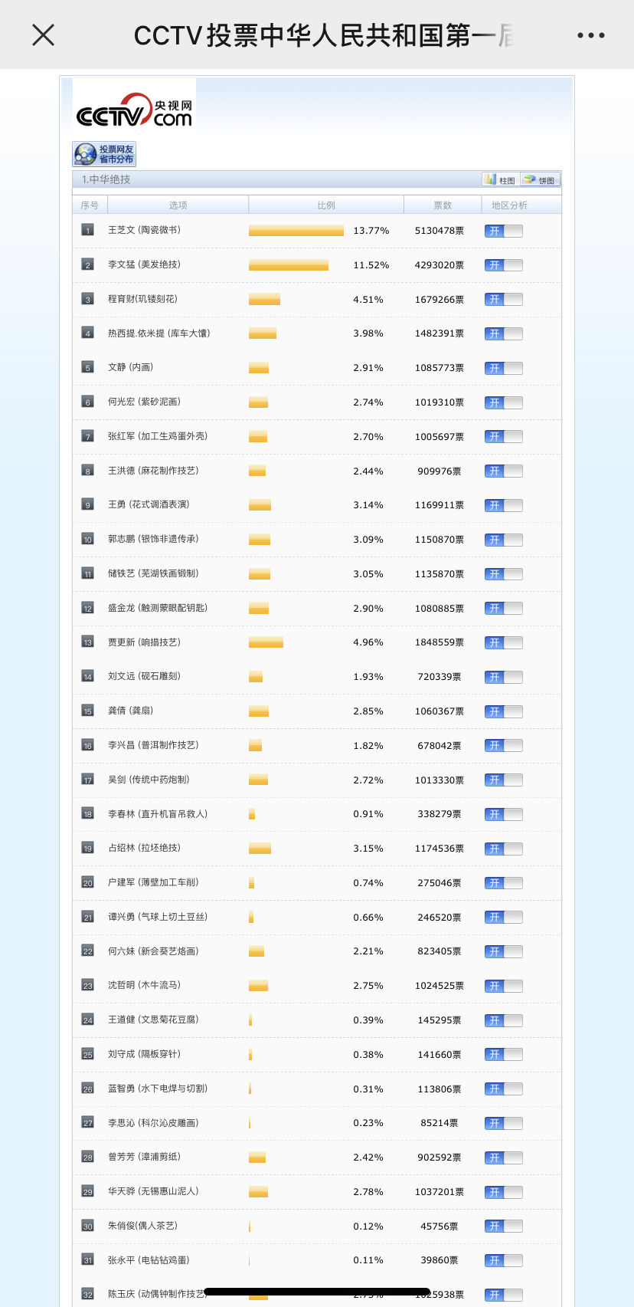Open voter province distribution button
This screenshot has width=634, height=1307.
104,154
